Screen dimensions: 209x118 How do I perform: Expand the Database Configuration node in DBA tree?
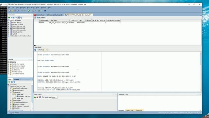[x=11, y=88]
